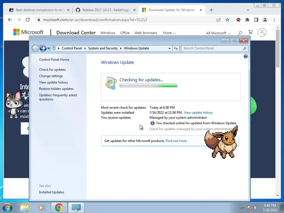
Task: Expand the All Microsoft dropdown
Action: click(x=218, y=33)
